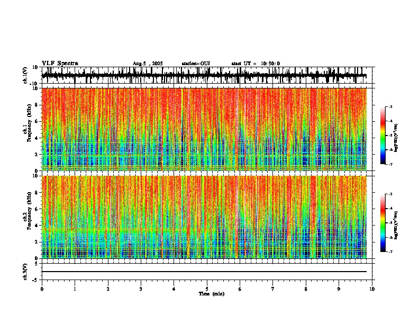Click the "-7" label below ch.2 color scale
The image size is (419, 324).
point(390,251)
